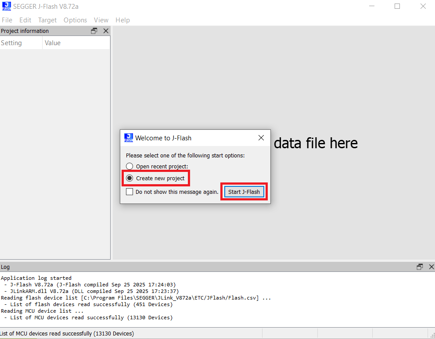Click the float/undock icon on Project information panel
Screen dimensions: 435x339
[93, 31]
